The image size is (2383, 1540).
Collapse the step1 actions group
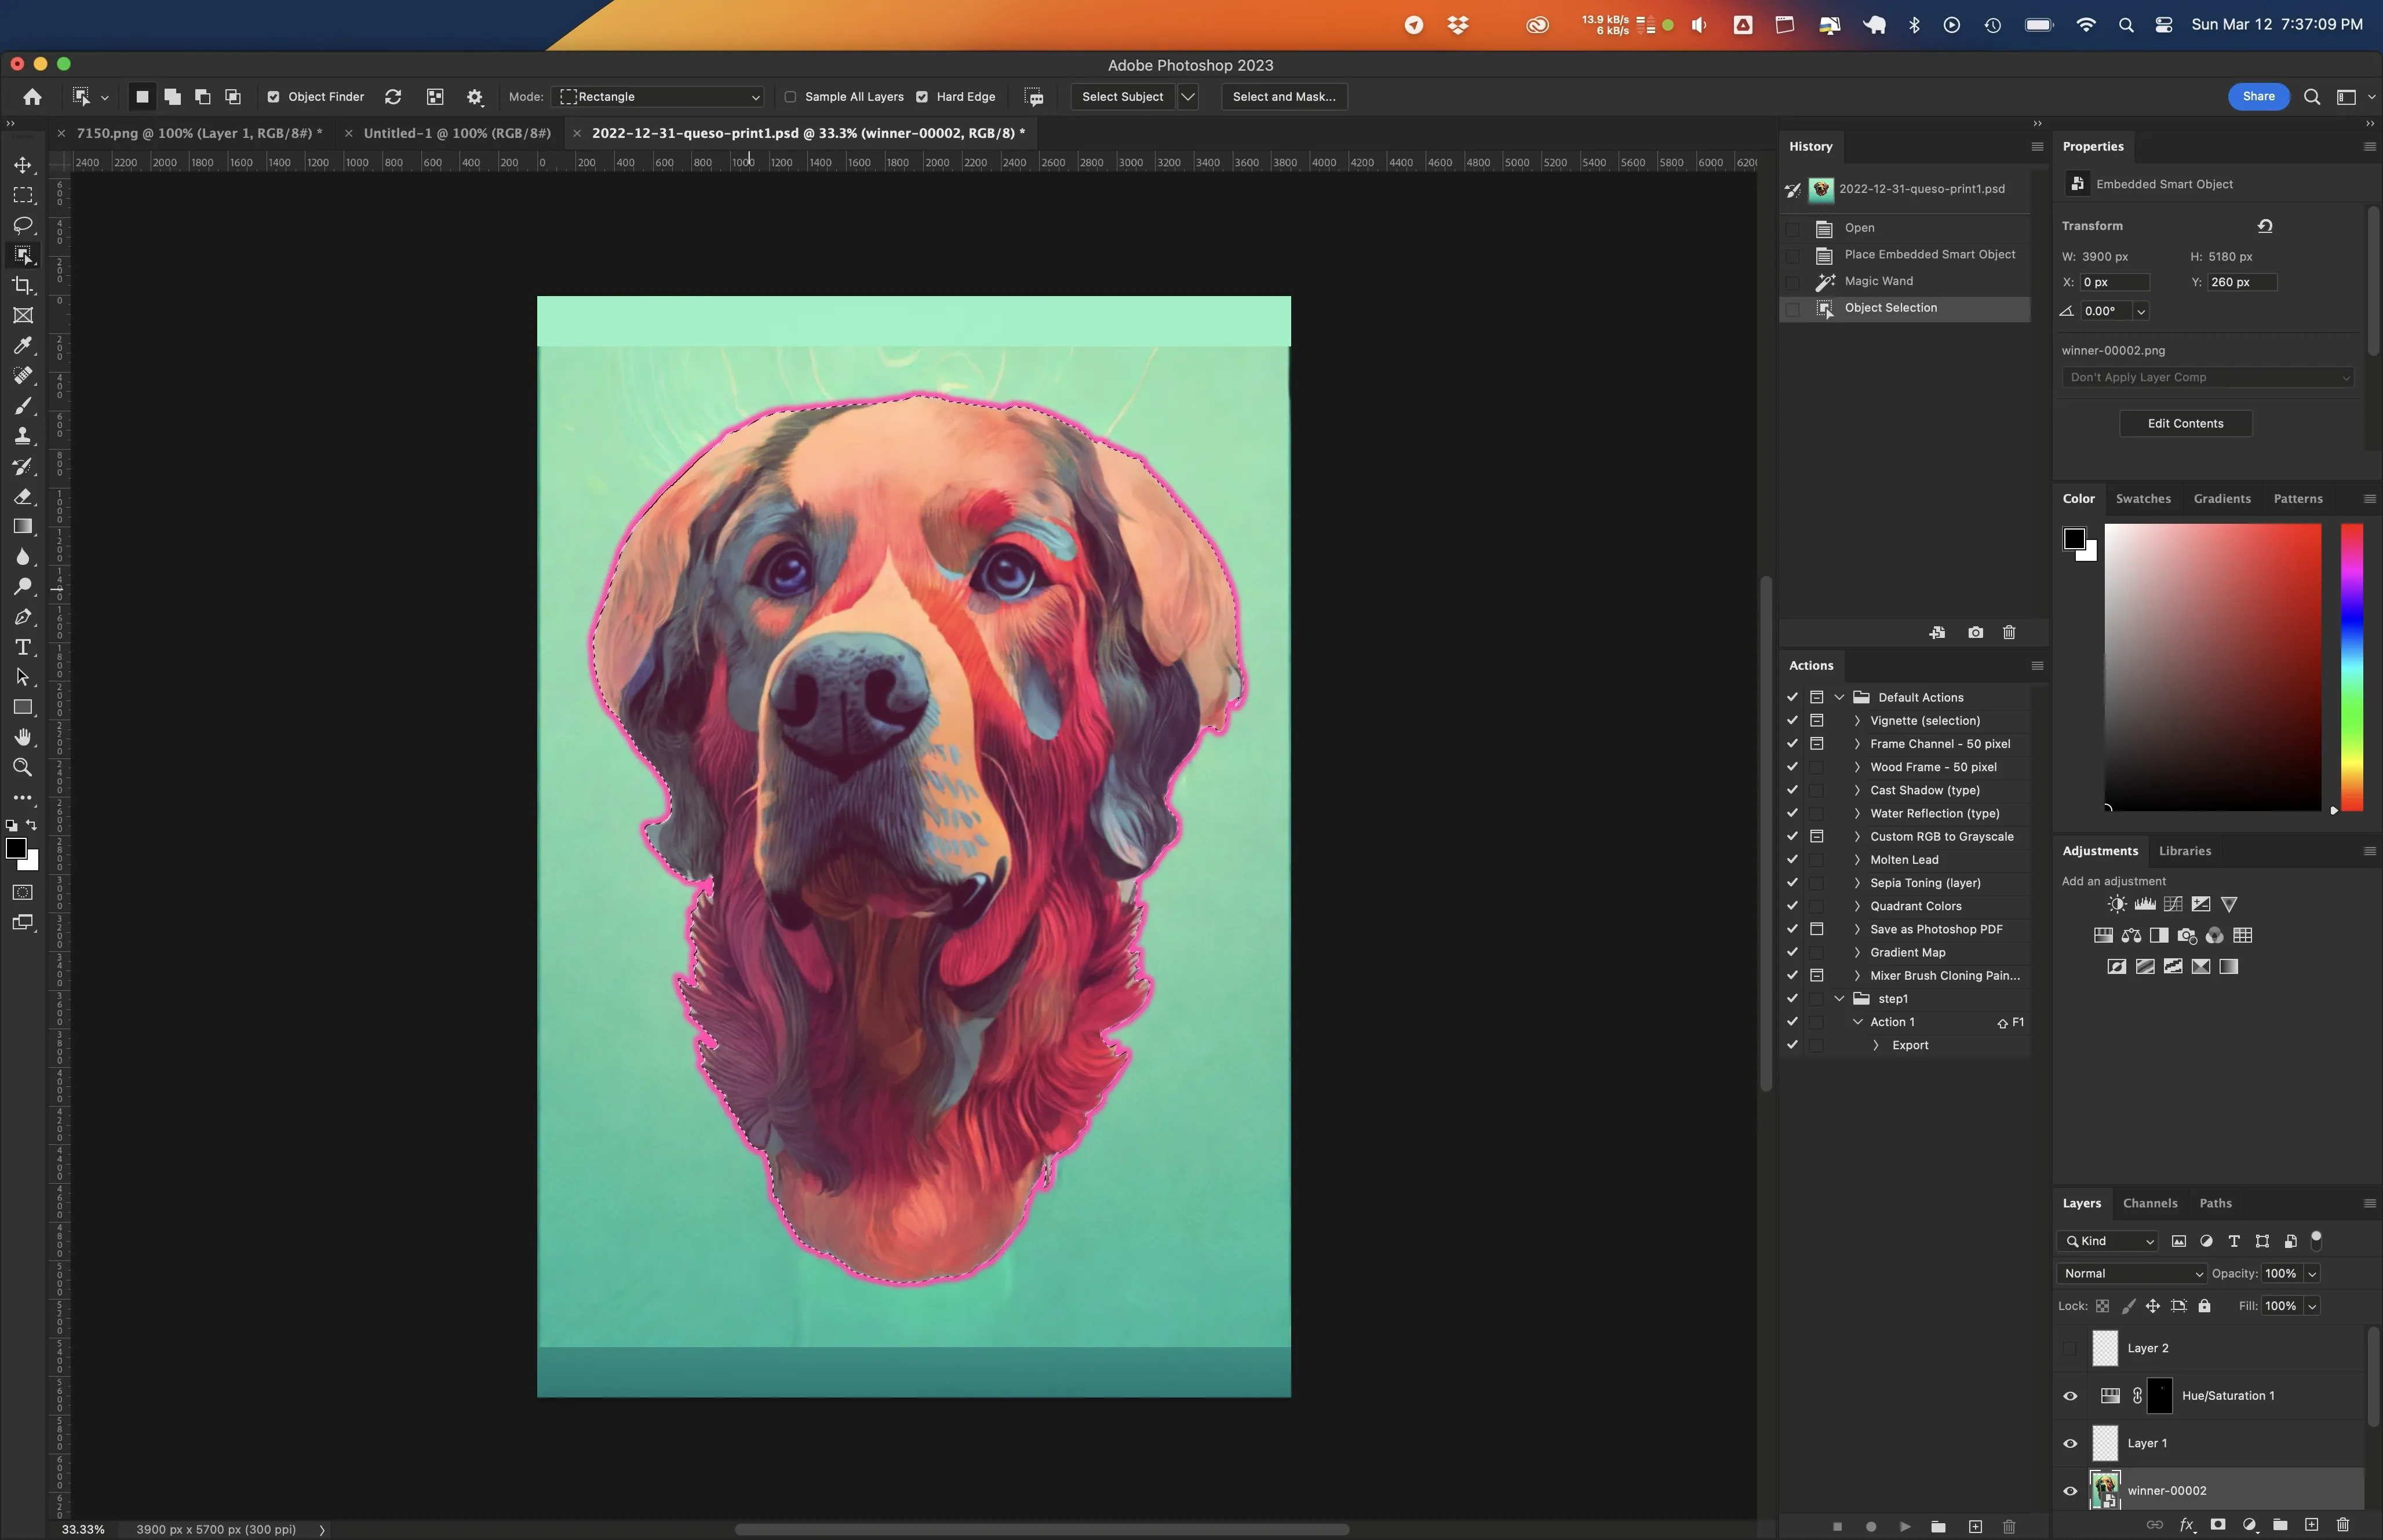point(1840,998)
